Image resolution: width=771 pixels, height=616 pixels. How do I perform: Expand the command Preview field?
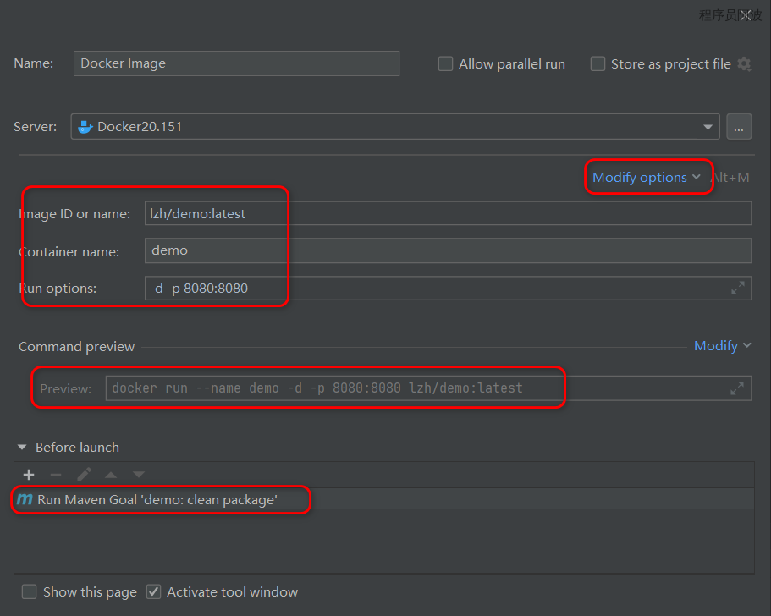[x=738, y=388]
